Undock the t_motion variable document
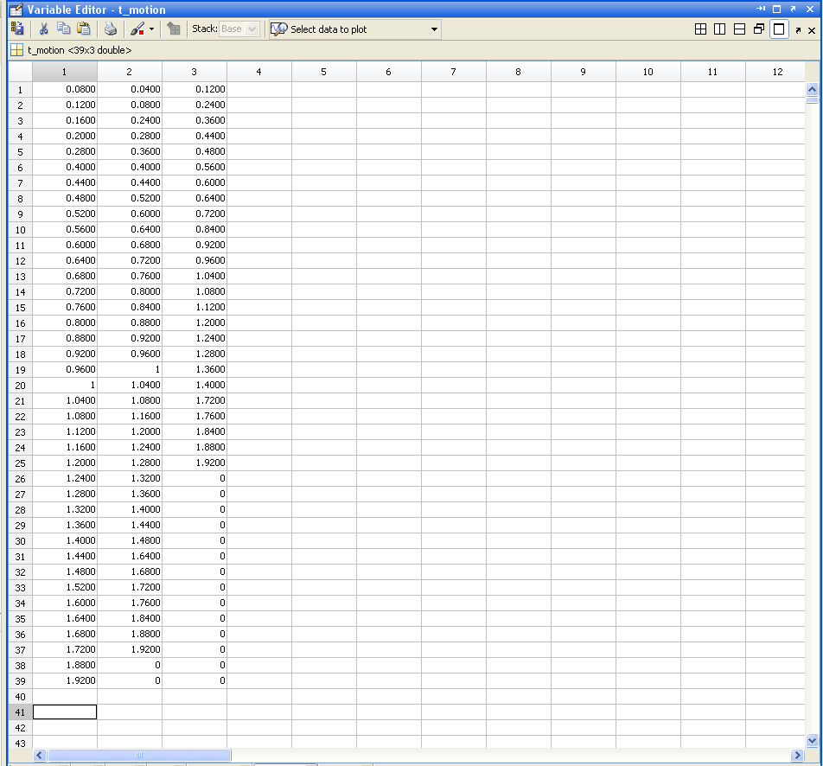 point(798,30)
